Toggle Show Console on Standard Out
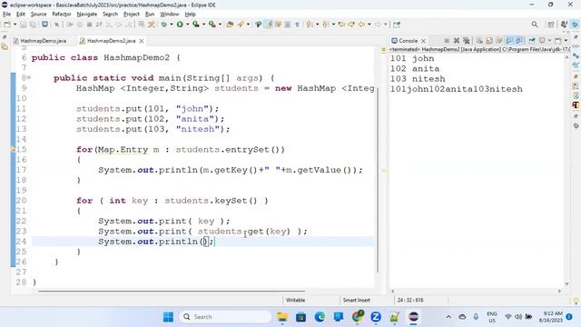This screenshot has width=581, height=327. point(509,40)
